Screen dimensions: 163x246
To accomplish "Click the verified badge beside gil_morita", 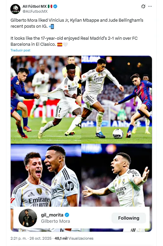I will pos(67,215).
